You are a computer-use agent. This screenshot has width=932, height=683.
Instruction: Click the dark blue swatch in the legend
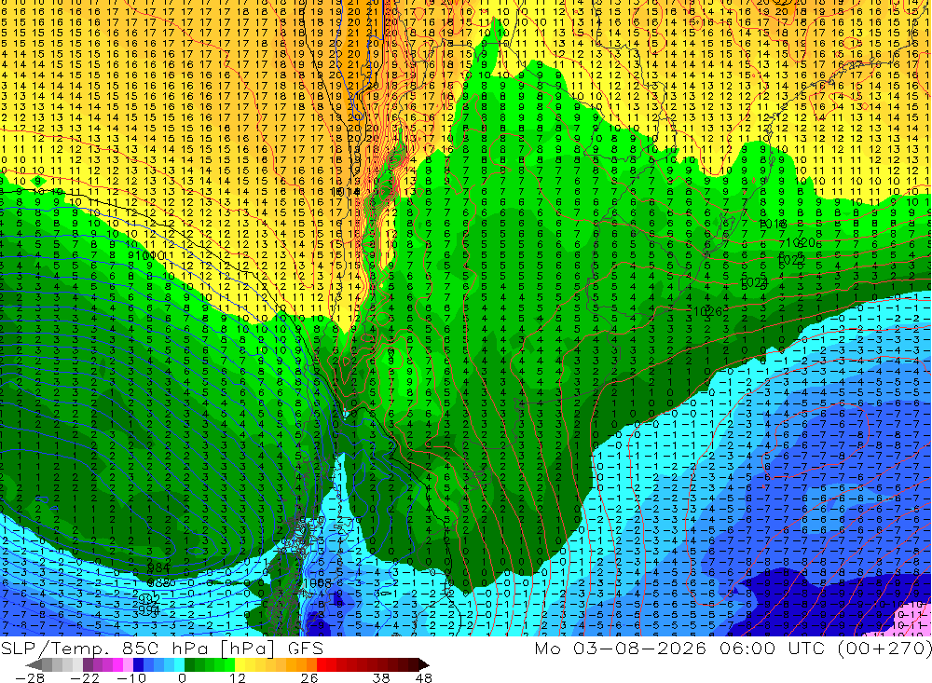(138, 664)
